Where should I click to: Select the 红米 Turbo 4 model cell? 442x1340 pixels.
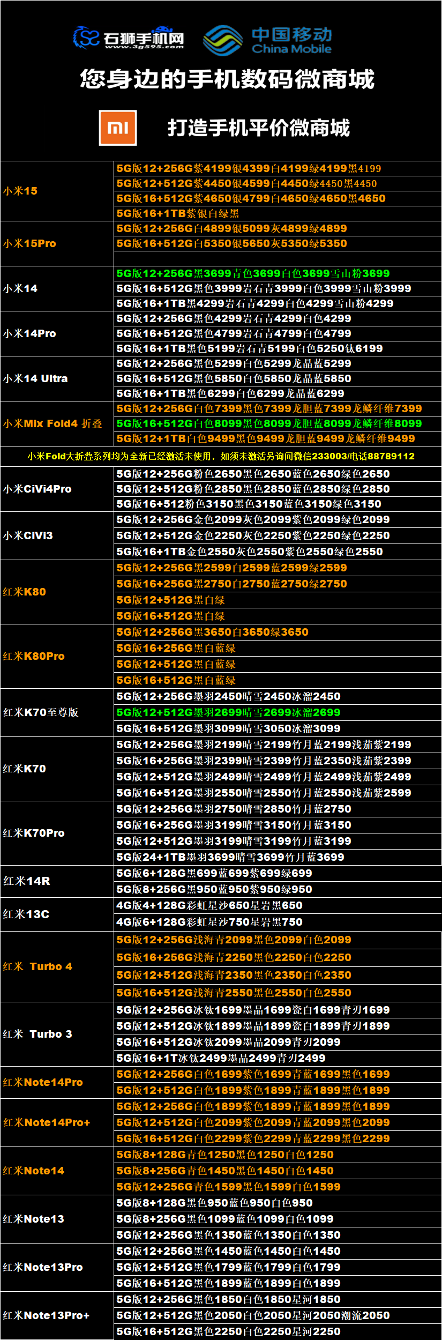[x=57, y=966]
